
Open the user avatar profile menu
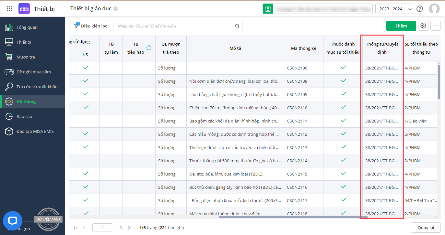pos(434,9)
